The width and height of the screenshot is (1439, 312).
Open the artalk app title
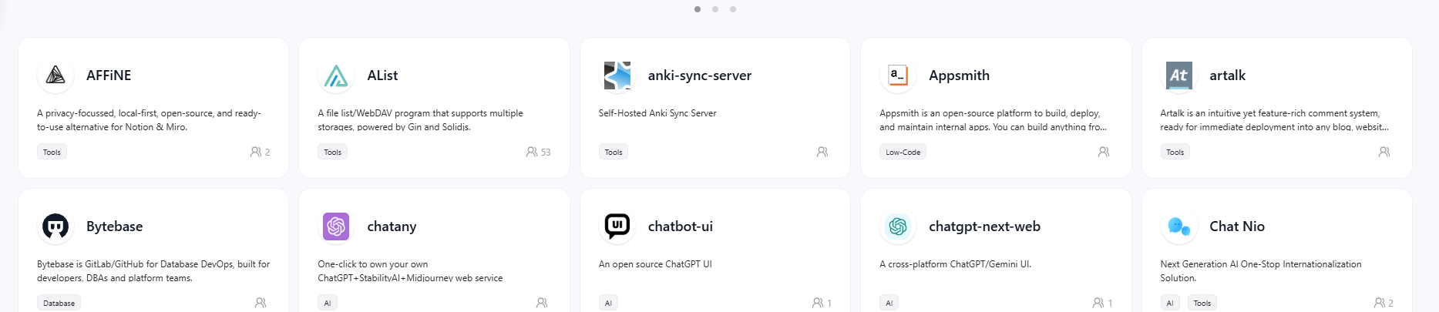pos(1227,75)
